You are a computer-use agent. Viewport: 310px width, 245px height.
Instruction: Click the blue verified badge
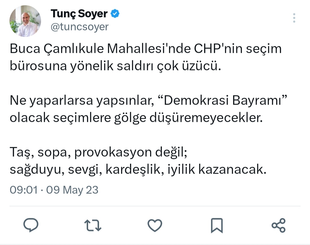coord(116,13)
